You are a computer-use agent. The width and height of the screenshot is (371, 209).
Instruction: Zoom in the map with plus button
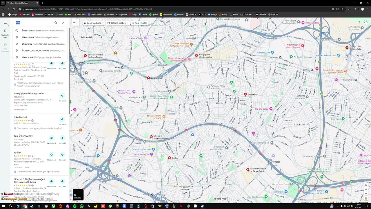(366, 189)
